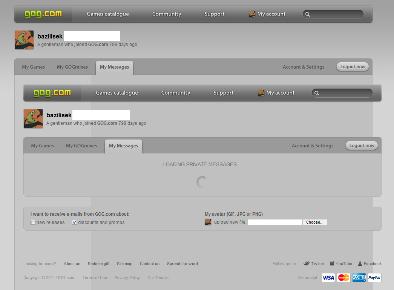The height and width of the screenshot is (290, 394).
Task: Click the MasterCard payment logo
Action: (x=343, y=278)
